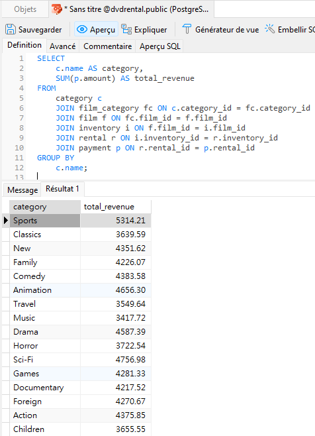Select the Sans titre @dvdrental.public tab
This screenshot has height=436, width=315.
(x=131, y=9)
